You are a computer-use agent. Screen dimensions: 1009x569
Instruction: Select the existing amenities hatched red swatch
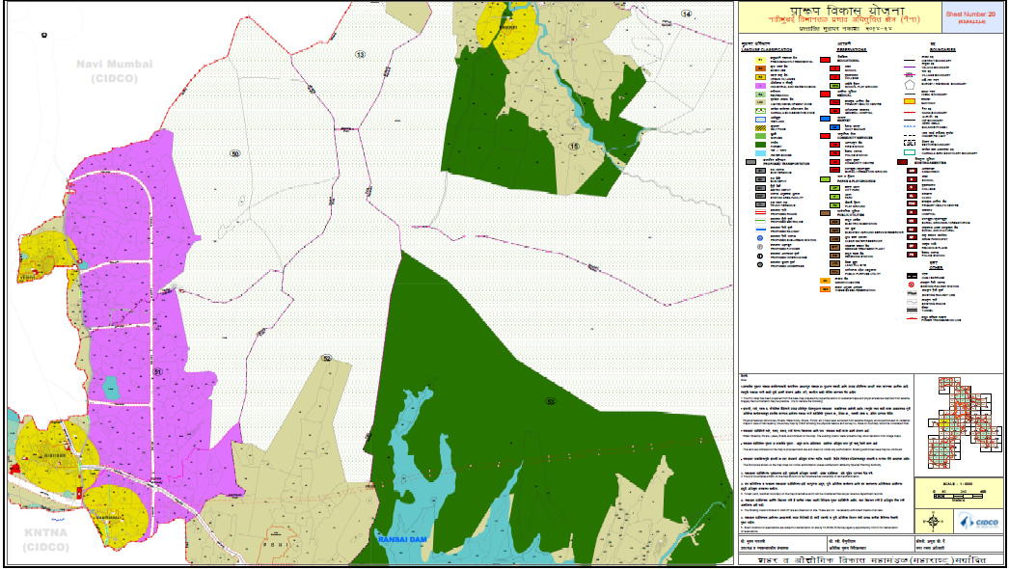[x=902, y=162]
